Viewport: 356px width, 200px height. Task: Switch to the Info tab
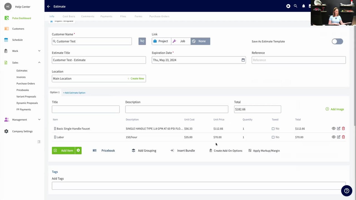[52, 16]
